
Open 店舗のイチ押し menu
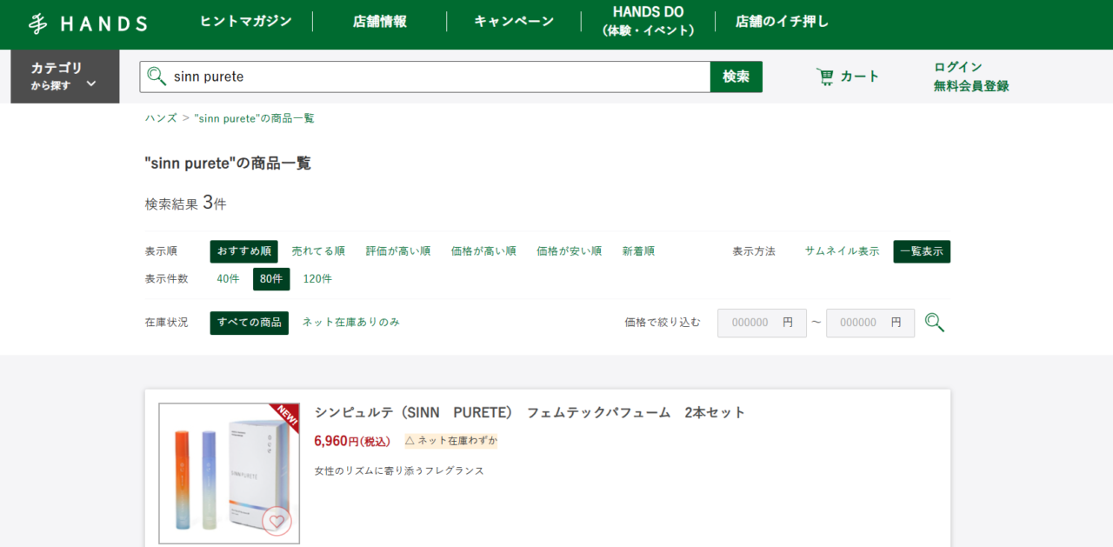pyautogui.click(x=783, y=22)
